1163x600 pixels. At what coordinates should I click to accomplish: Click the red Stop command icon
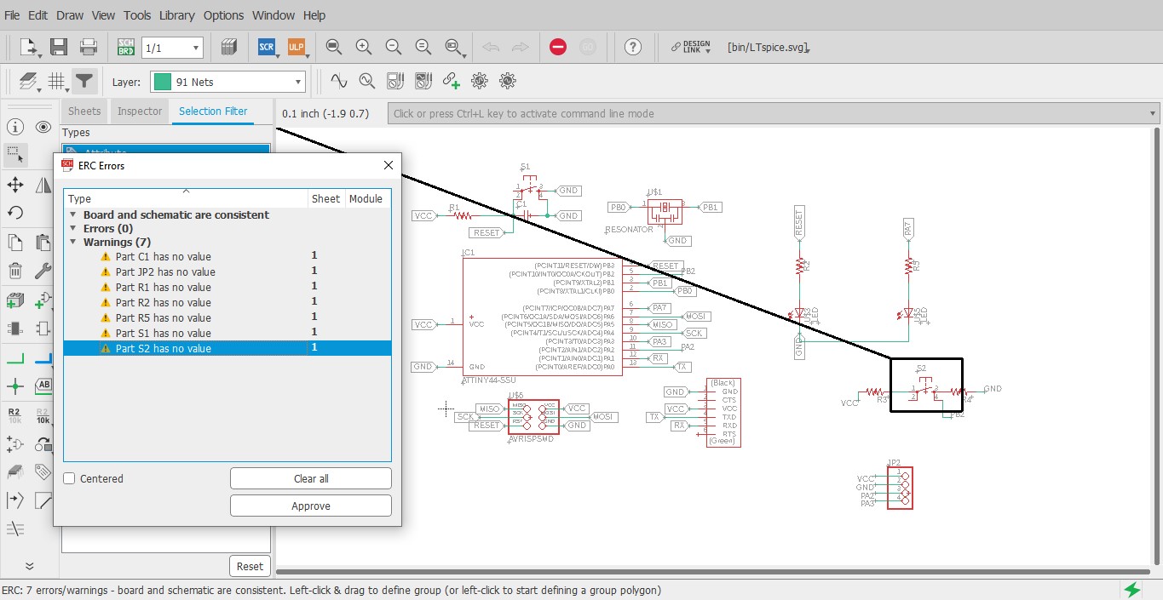(x=558, y=48)
